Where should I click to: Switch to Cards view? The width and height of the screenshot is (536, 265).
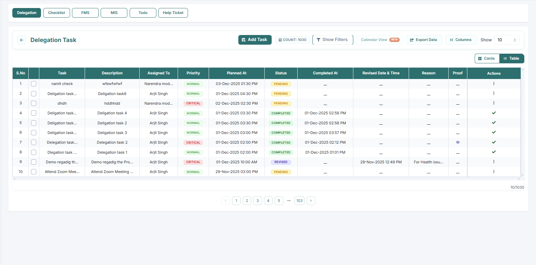click(487, 59)
